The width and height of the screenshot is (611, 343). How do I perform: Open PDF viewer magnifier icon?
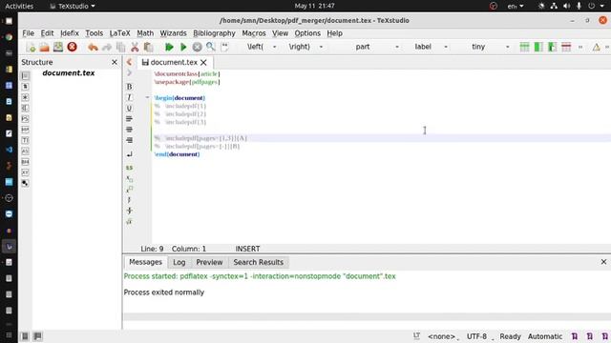point(211,47)
